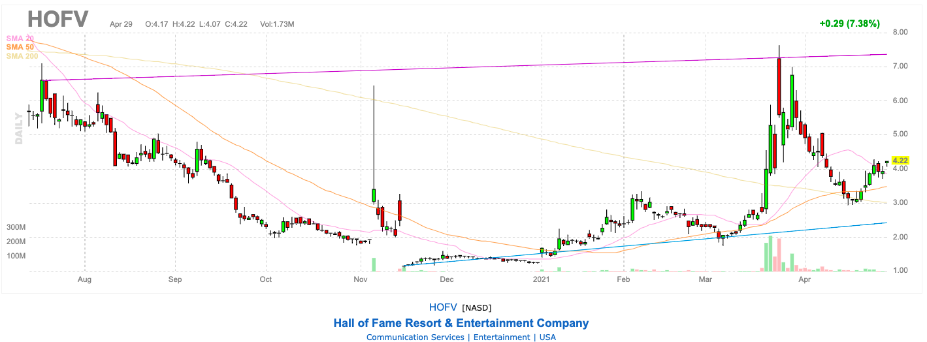Click the C:4.22 close price value
This screenshot has width=927, height=342.
(236, 24)
